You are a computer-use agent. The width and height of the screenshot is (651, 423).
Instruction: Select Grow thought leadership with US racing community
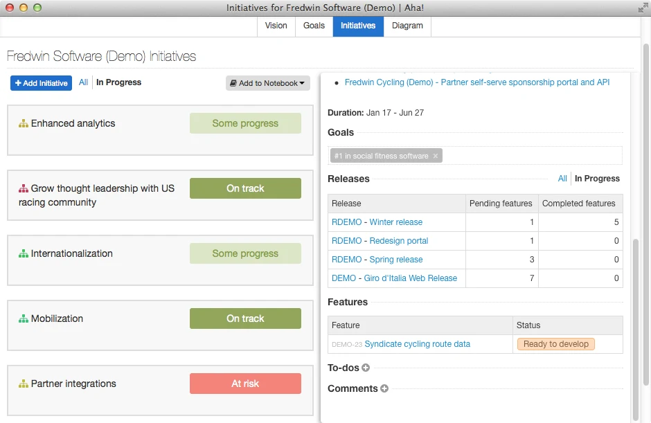tap(96, 195)
